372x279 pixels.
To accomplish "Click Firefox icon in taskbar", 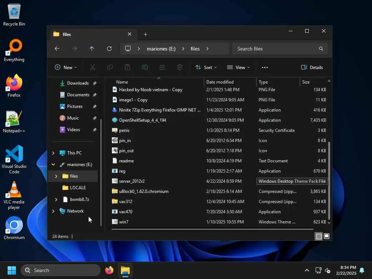I will point(109,270).
